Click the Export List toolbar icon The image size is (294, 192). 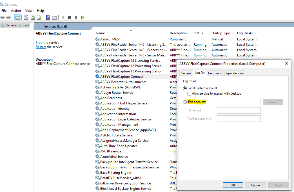[39, 18]
